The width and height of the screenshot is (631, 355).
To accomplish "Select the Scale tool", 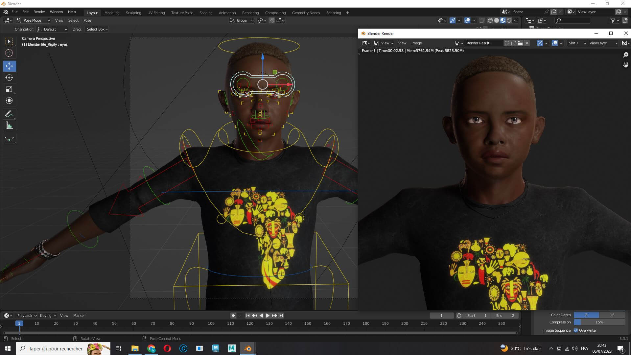I will (x=9, y=89).
